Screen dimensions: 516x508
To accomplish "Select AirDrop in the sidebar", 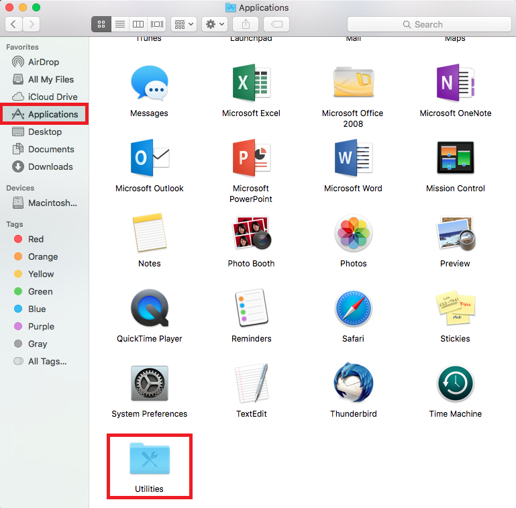I will [x=44, y=62].
